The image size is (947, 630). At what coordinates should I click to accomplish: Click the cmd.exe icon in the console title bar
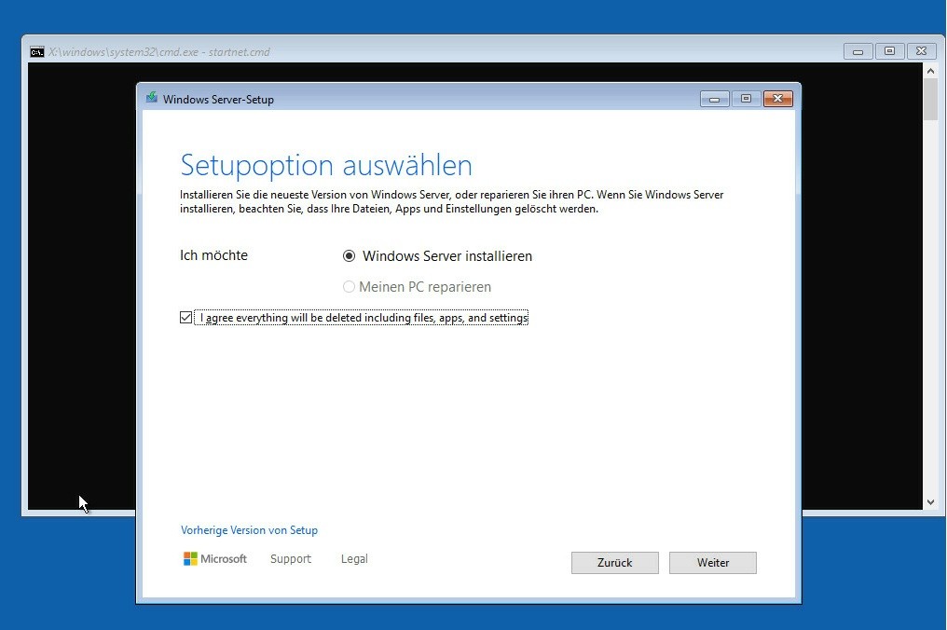(37, 52)
